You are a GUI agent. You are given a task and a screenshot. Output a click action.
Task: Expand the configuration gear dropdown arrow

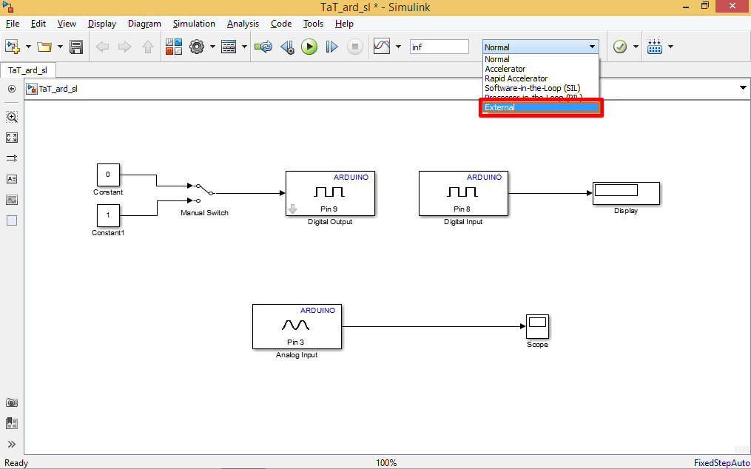pos(212,47)
